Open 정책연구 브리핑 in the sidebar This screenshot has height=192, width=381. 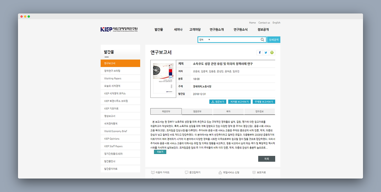120,71
